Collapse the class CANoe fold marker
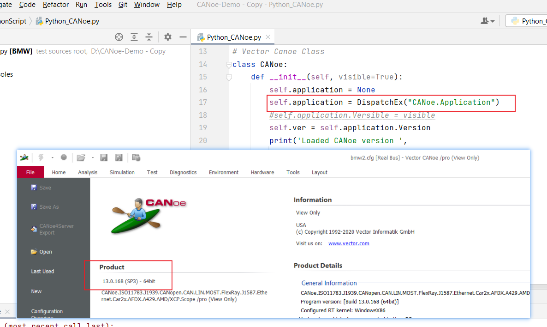The image size is (547, 327). coord(229,65)
